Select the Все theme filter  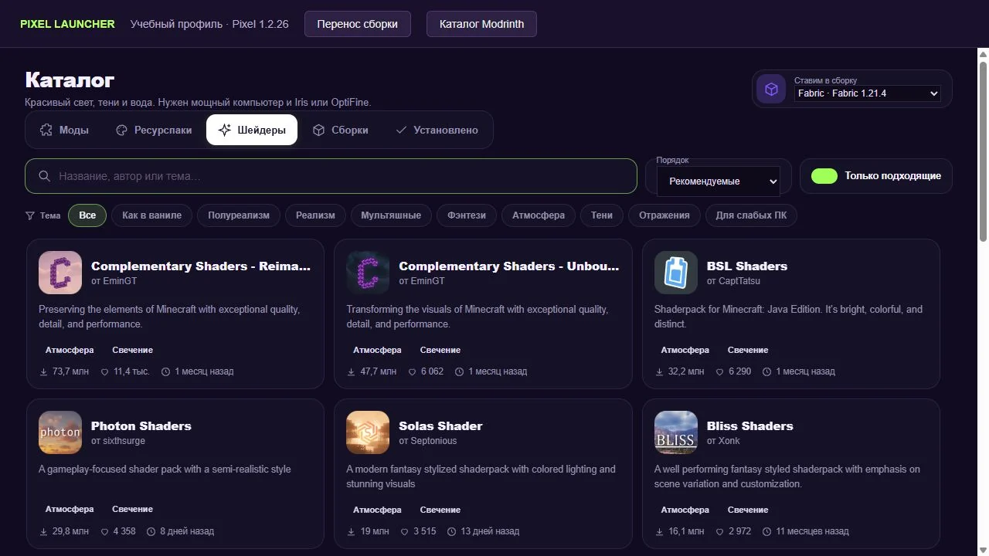point(87,215)
